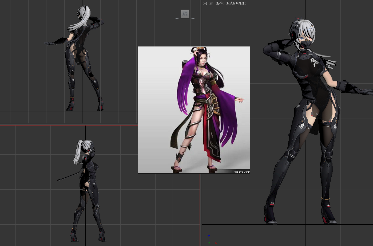Open the [+] general viewport label menu
373x246 pixels.
(x=205, y=3)
